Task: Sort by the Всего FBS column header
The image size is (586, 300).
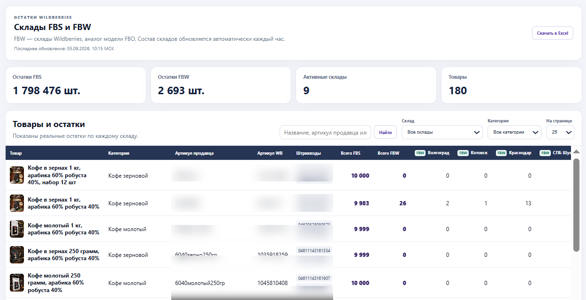Action: tap(350, 153)
